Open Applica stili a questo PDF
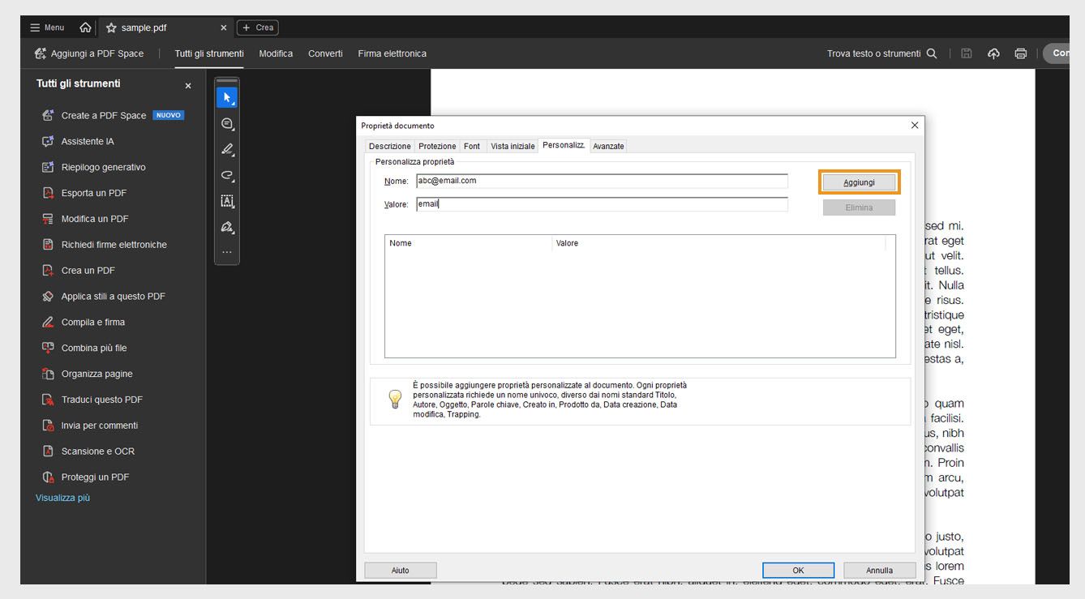The height and width of the screenshot is (599, 1085). point(103,297)
